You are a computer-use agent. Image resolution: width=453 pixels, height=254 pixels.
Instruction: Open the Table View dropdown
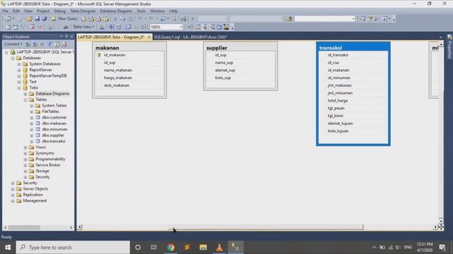click(x=84, y=27)
